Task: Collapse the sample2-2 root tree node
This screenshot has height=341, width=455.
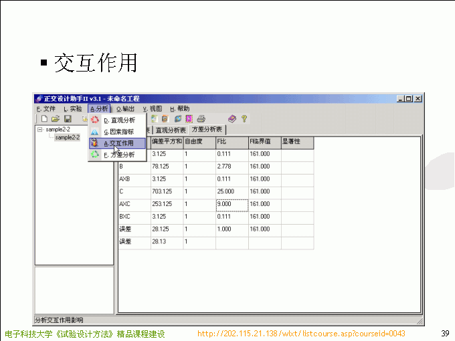Action: point(40,130)
